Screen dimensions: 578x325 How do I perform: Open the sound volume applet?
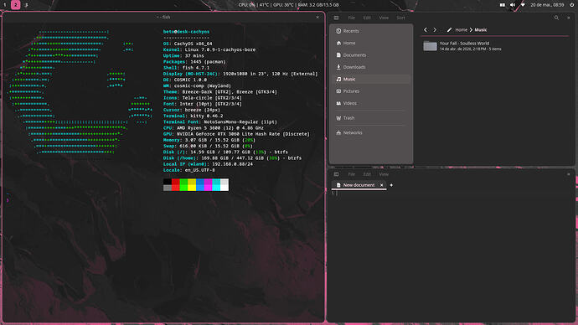pos(513,5)
